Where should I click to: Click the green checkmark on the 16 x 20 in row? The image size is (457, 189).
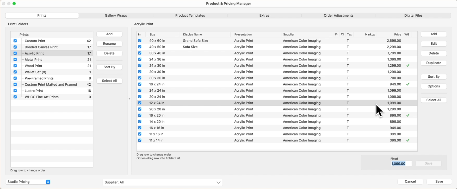click(408, 116)
